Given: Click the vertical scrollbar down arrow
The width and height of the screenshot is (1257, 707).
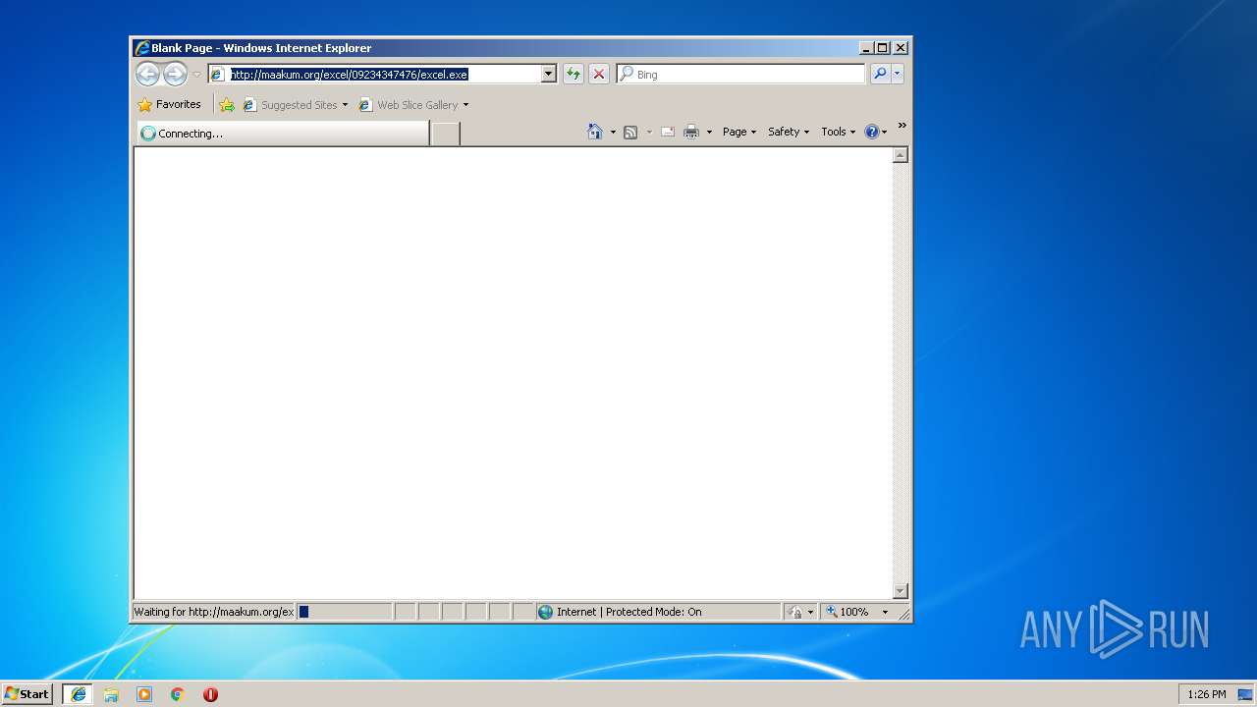Looking at the screenshot, I should 901,590.
